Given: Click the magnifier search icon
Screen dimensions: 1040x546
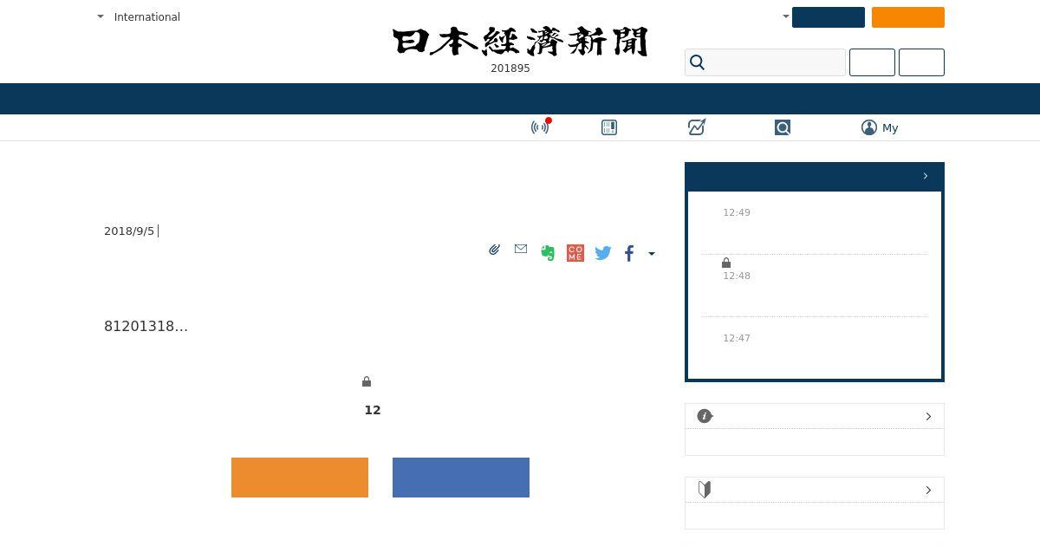Looking at the screenshot, I should tap(697, 62).
